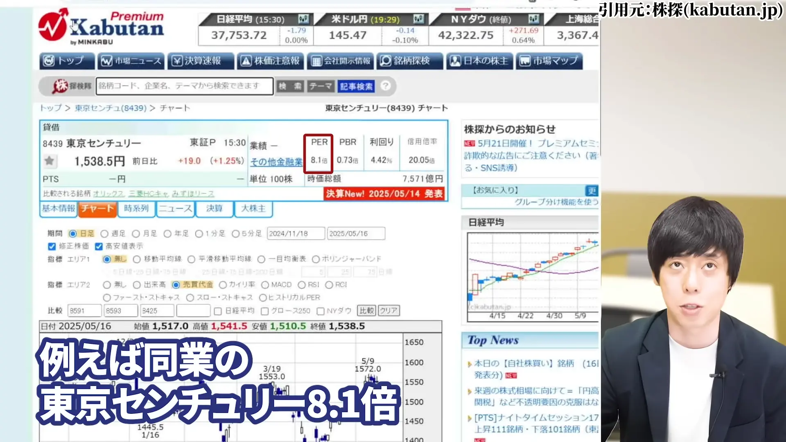
Task: Toggle the 高安値表示 checkbox
Action: (x=99, y=246)
